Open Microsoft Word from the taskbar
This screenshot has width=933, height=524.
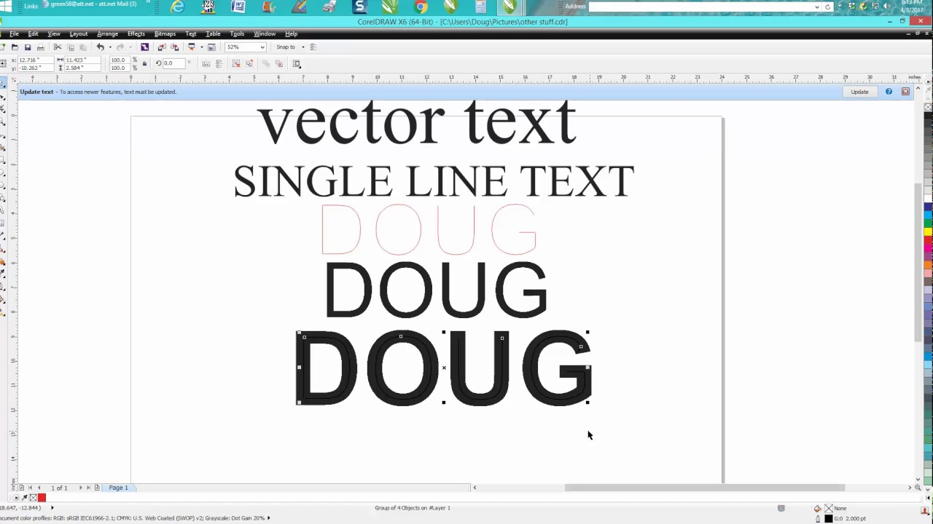(x=238, y=7)
